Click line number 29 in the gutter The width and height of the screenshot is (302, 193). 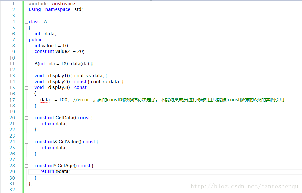[x=12, y=172]
